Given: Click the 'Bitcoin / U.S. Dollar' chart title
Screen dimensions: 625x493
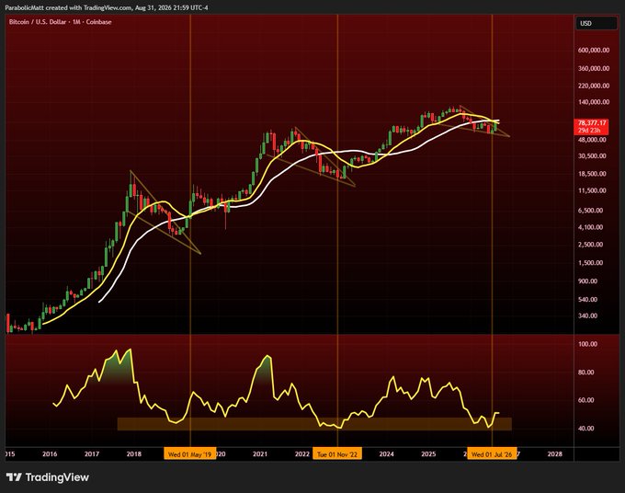Looking at the screenshot, I should tap(38, 22).
